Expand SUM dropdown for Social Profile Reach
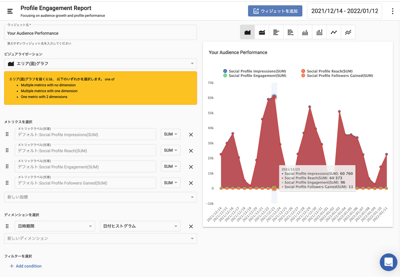Image resolution: width=400 pixels, height=277 pixels. tap(170, 150)
